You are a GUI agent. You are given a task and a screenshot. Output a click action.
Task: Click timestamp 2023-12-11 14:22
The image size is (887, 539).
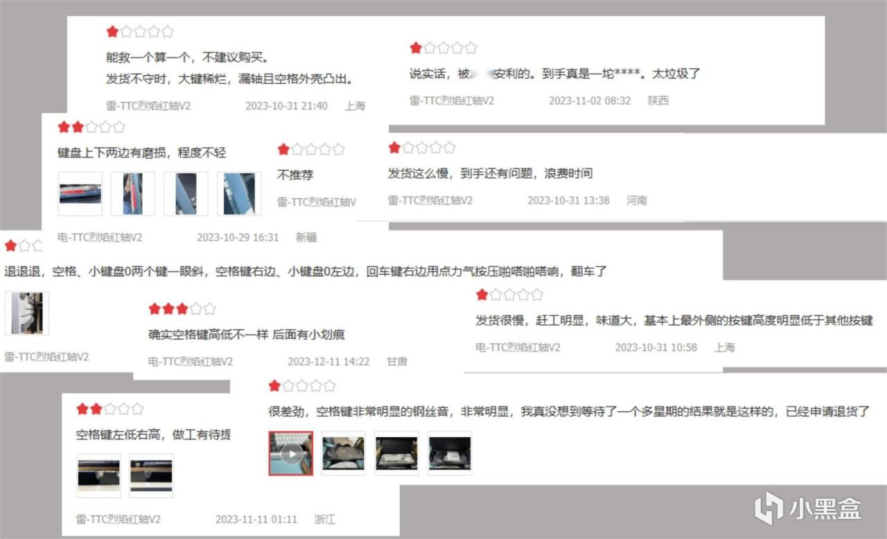328,362
